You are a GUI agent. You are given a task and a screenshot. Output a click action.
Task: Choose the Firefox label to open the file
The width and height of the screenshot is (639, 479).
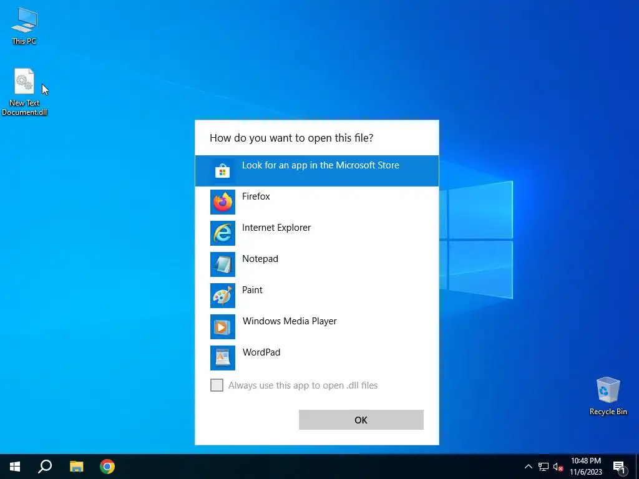tap(256, 196)
